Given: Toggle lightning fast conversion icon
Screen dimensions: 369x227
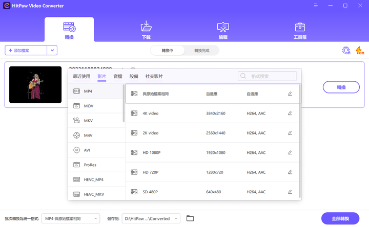Looking at the screenshot, I should (x=360, y=50).
